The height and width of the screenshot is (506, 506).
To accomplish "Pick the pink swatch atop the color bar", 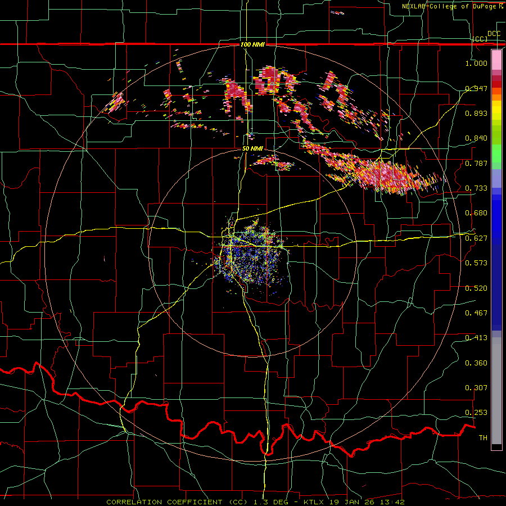I will point(496,60).
